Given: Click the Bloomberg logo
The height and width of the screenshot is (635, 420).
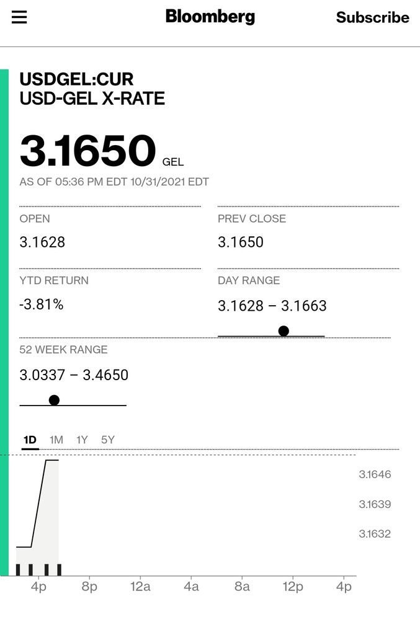Looking at the screenshot, I should [x=210, y=17].
